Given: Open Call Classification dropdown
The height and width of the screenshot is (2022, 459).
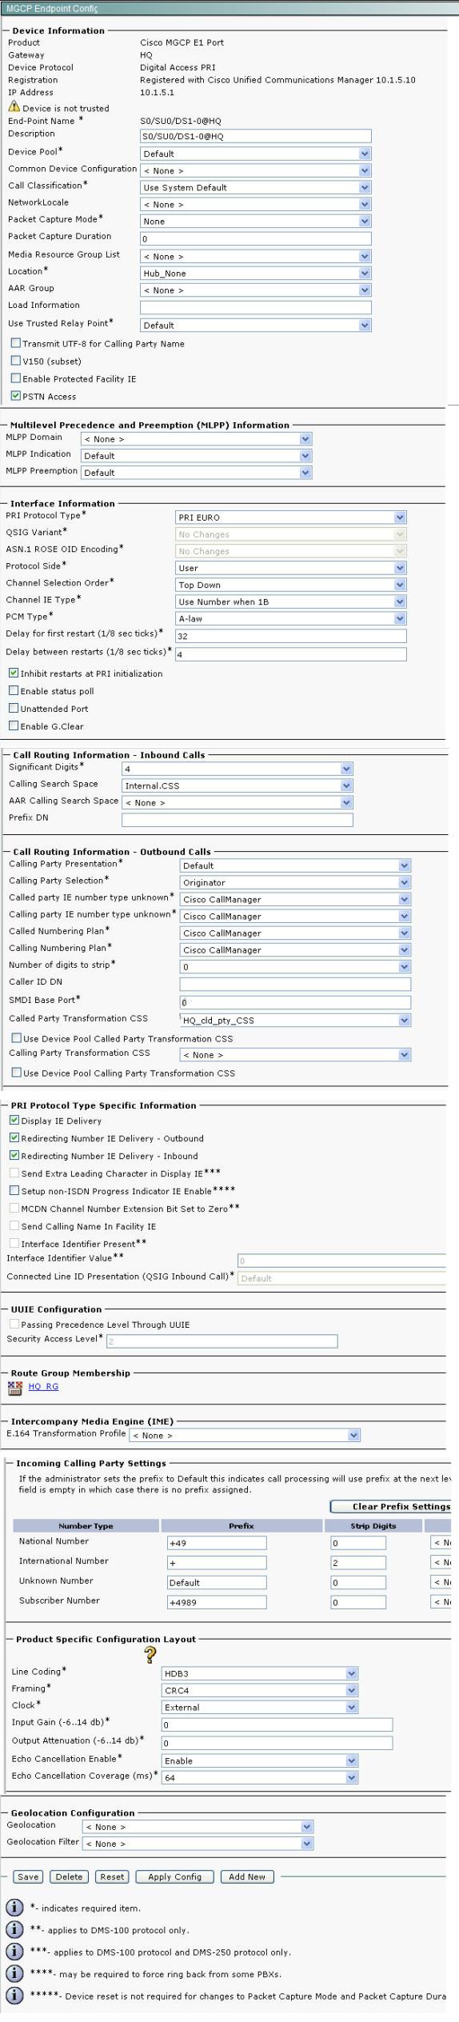Looking at the screenshot, I should coord(256,187).
